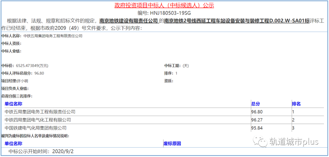329x157 pixels.
Task: Click rank 3 in 排名 column
Action: point(293,128)
